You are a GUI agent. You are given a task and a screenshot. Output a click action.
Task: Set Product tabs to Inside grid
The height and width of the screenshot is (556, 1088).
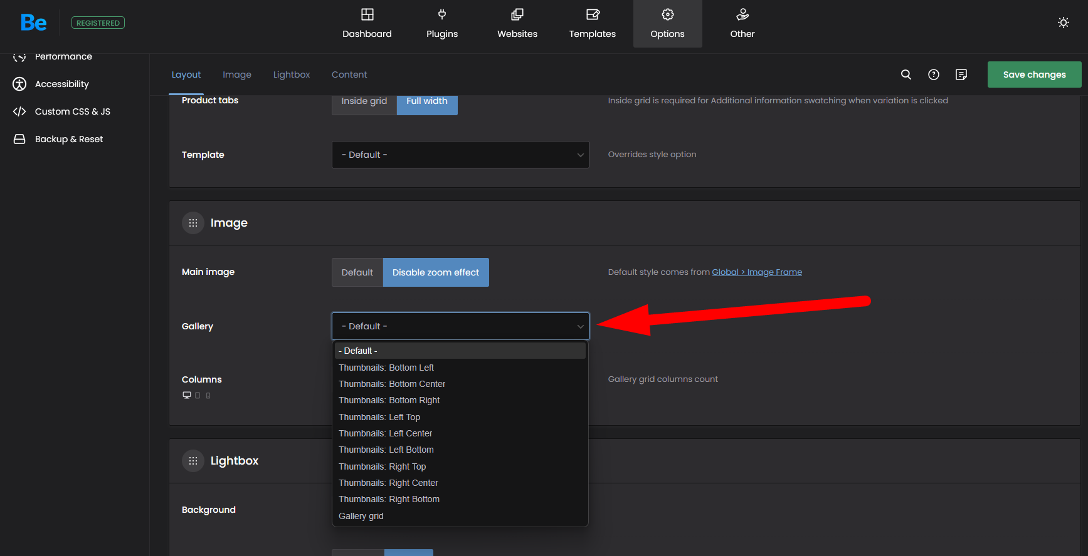(x=364, y=101)
